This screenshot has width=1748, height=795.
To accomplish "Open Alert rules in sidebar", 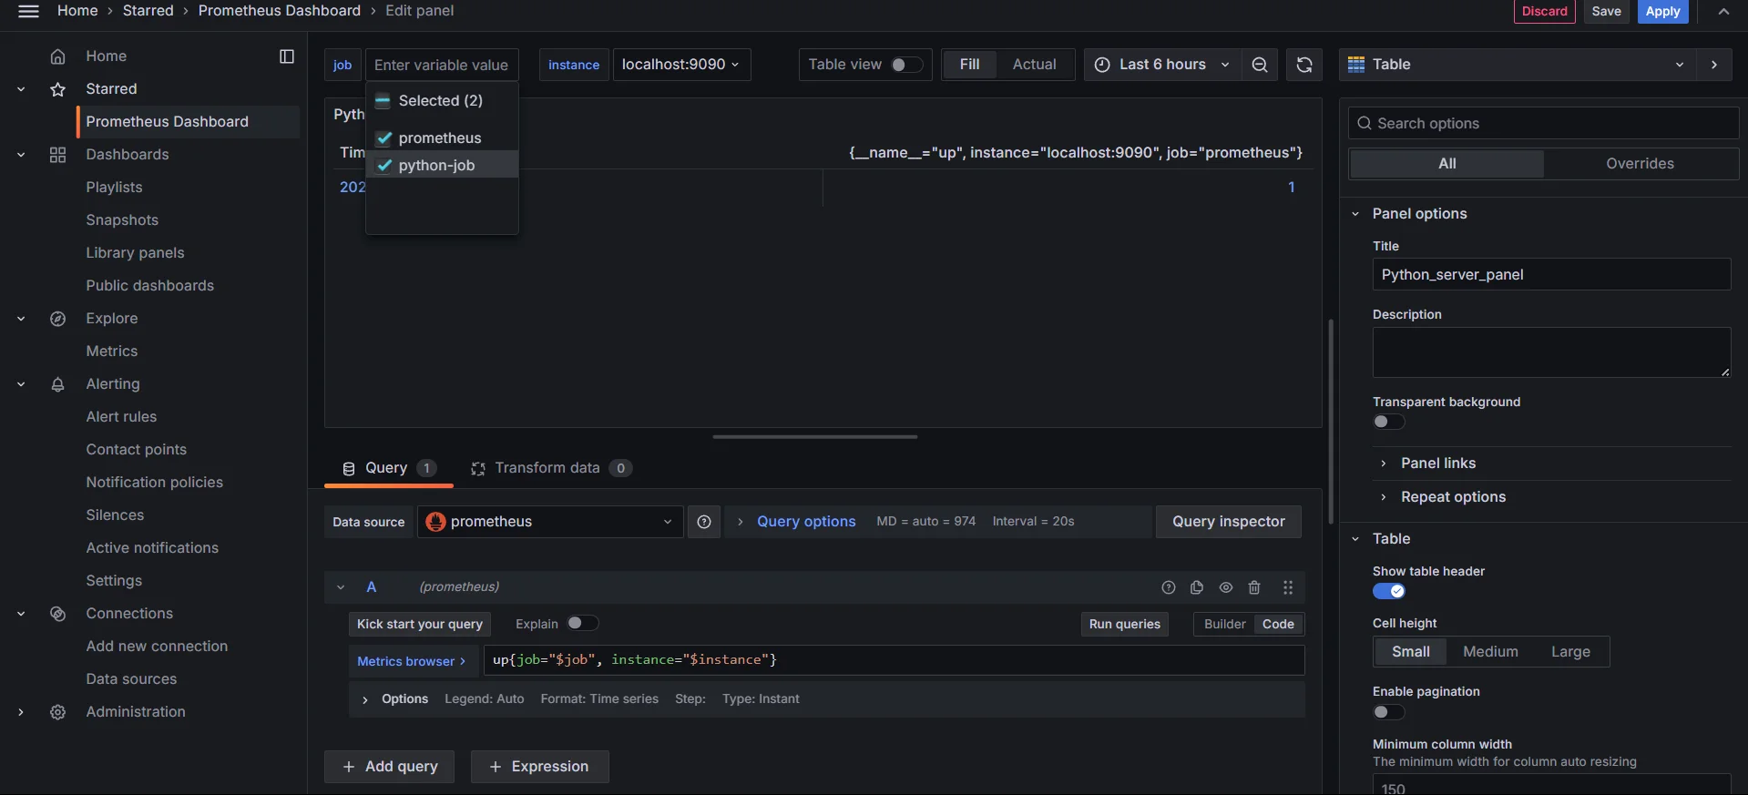I will point(121,417).
